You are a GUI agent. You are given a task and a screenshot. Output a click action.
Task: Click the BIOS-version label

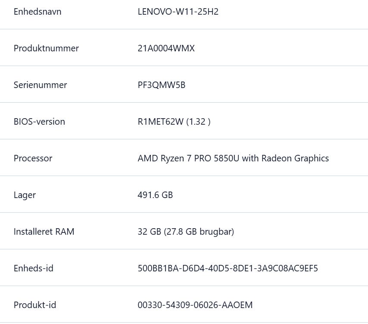coord(40,122)
